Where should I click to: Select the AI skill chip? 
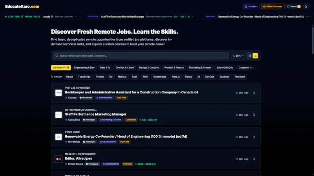coord(199,77)
